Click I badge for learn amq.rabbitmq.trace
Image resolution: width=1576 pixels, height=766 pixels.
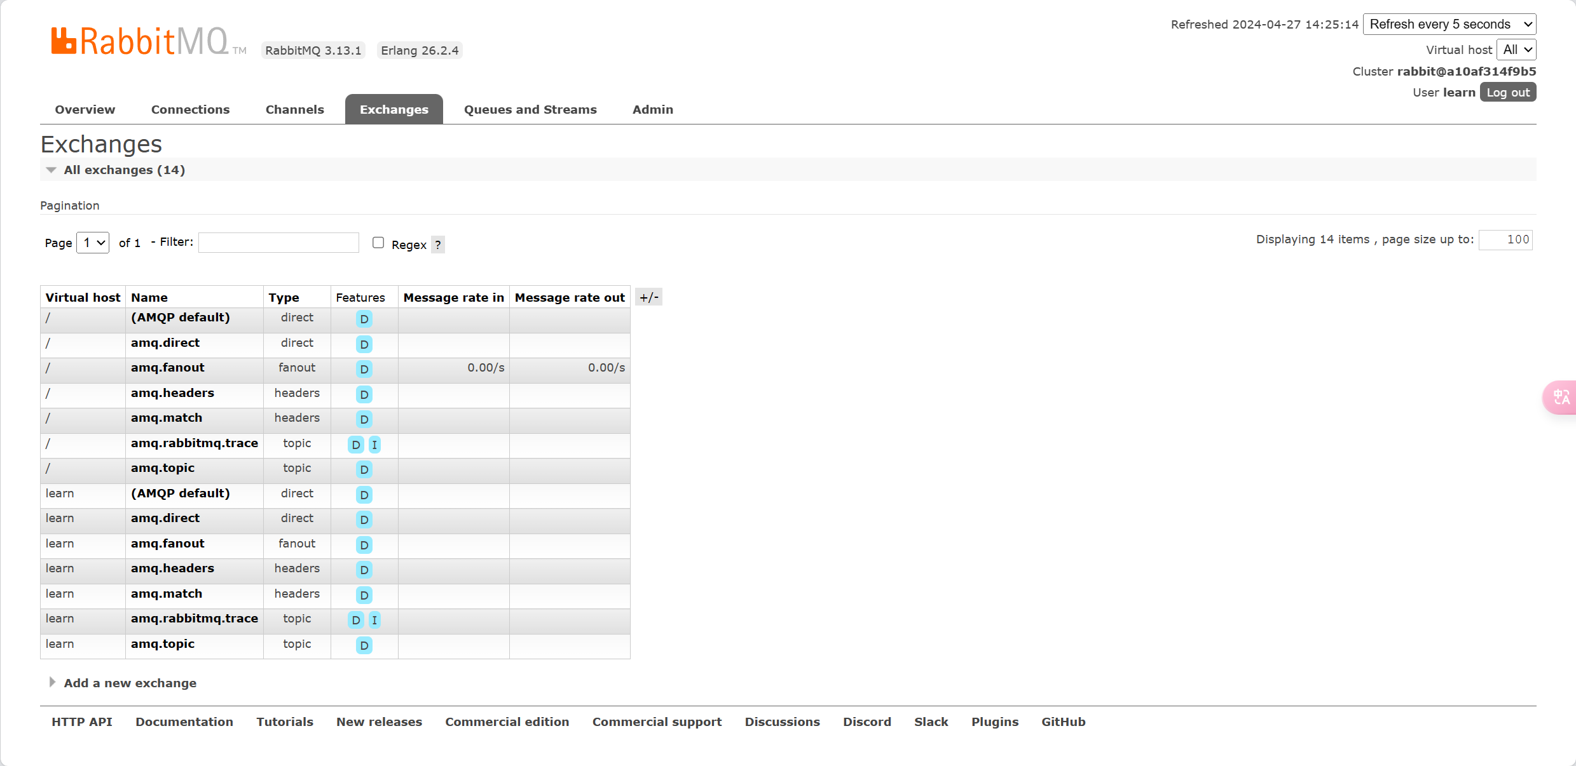pos(374,620)
